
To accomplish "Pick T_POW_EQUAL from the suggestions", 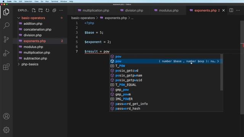I will point(165,85).
